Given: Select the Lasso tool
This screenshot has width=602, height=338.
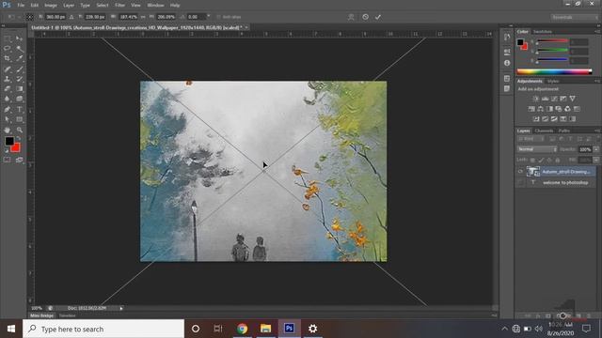Looking at the screenshot, I should click(x=8, y=49).
